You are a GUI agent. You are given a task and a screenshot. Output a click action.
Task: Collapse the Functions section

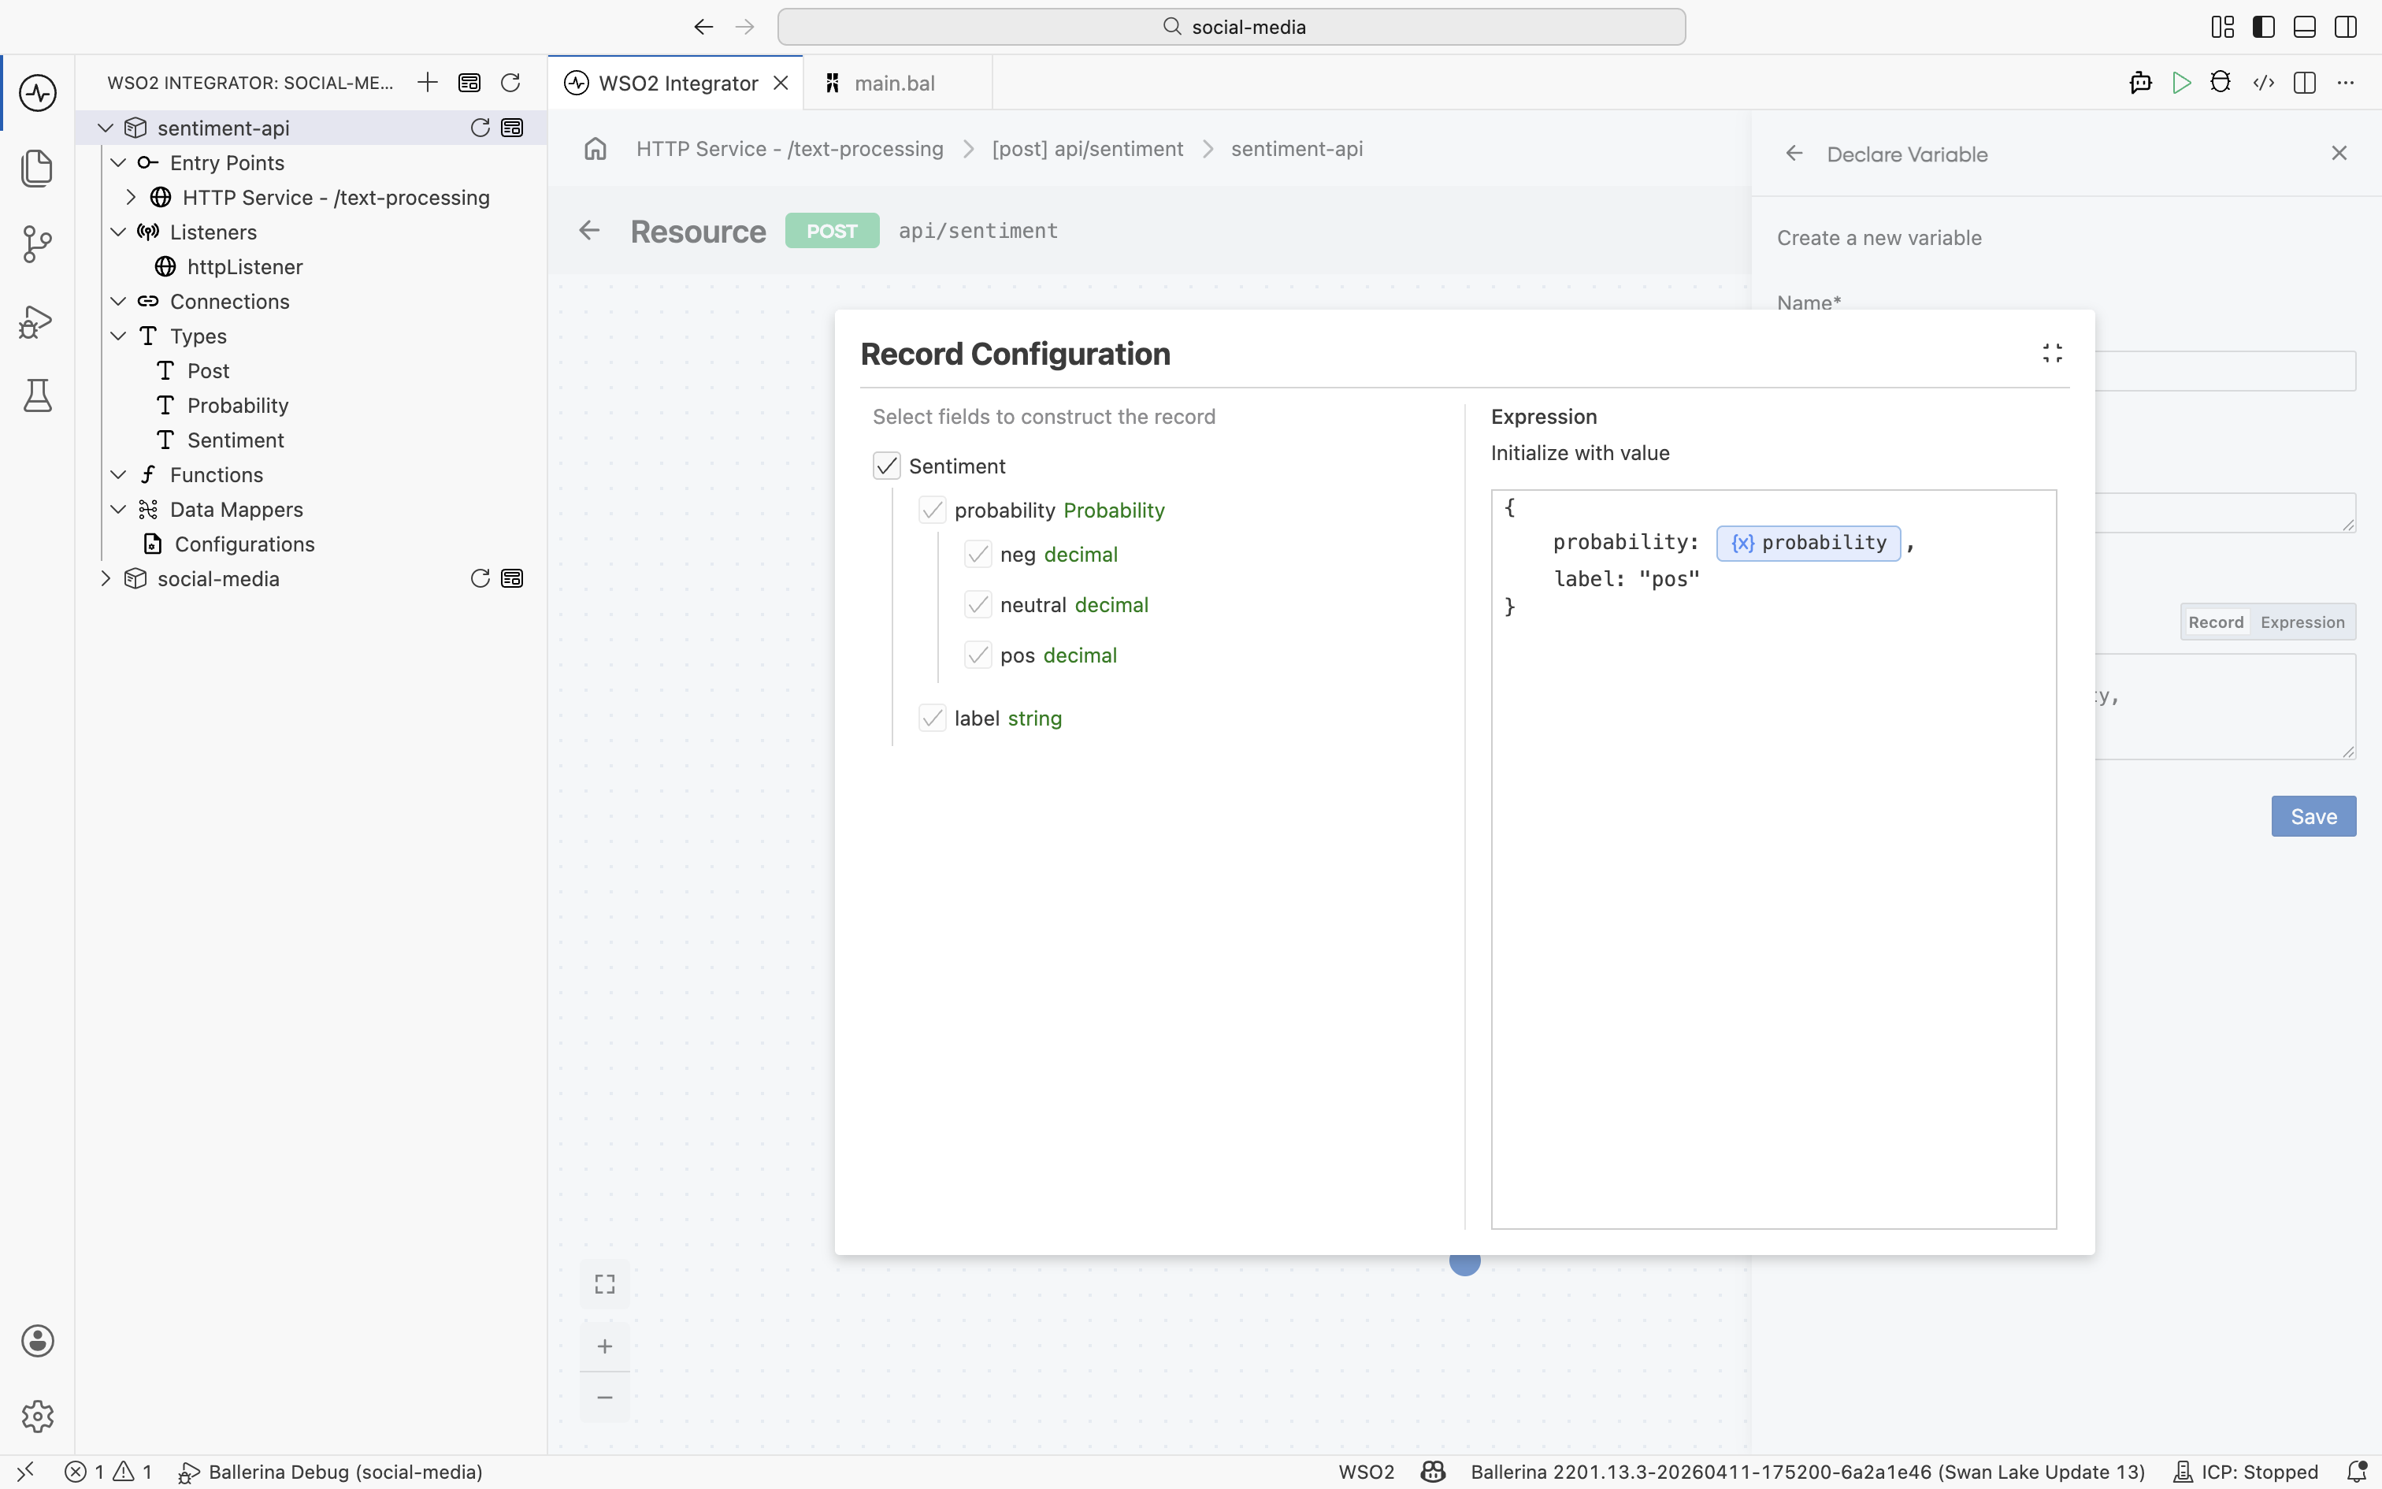point(118,474)
